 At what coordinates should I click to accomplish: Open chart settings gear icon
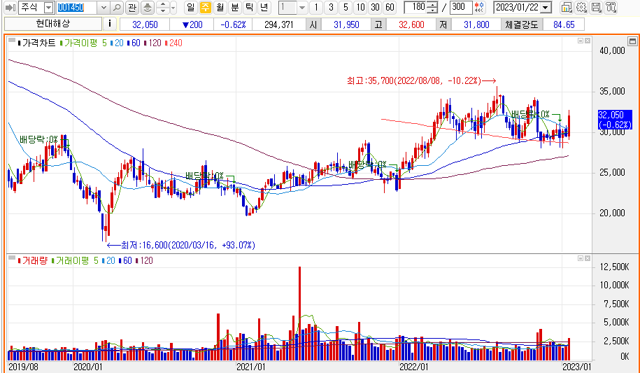tap(581, 8)
